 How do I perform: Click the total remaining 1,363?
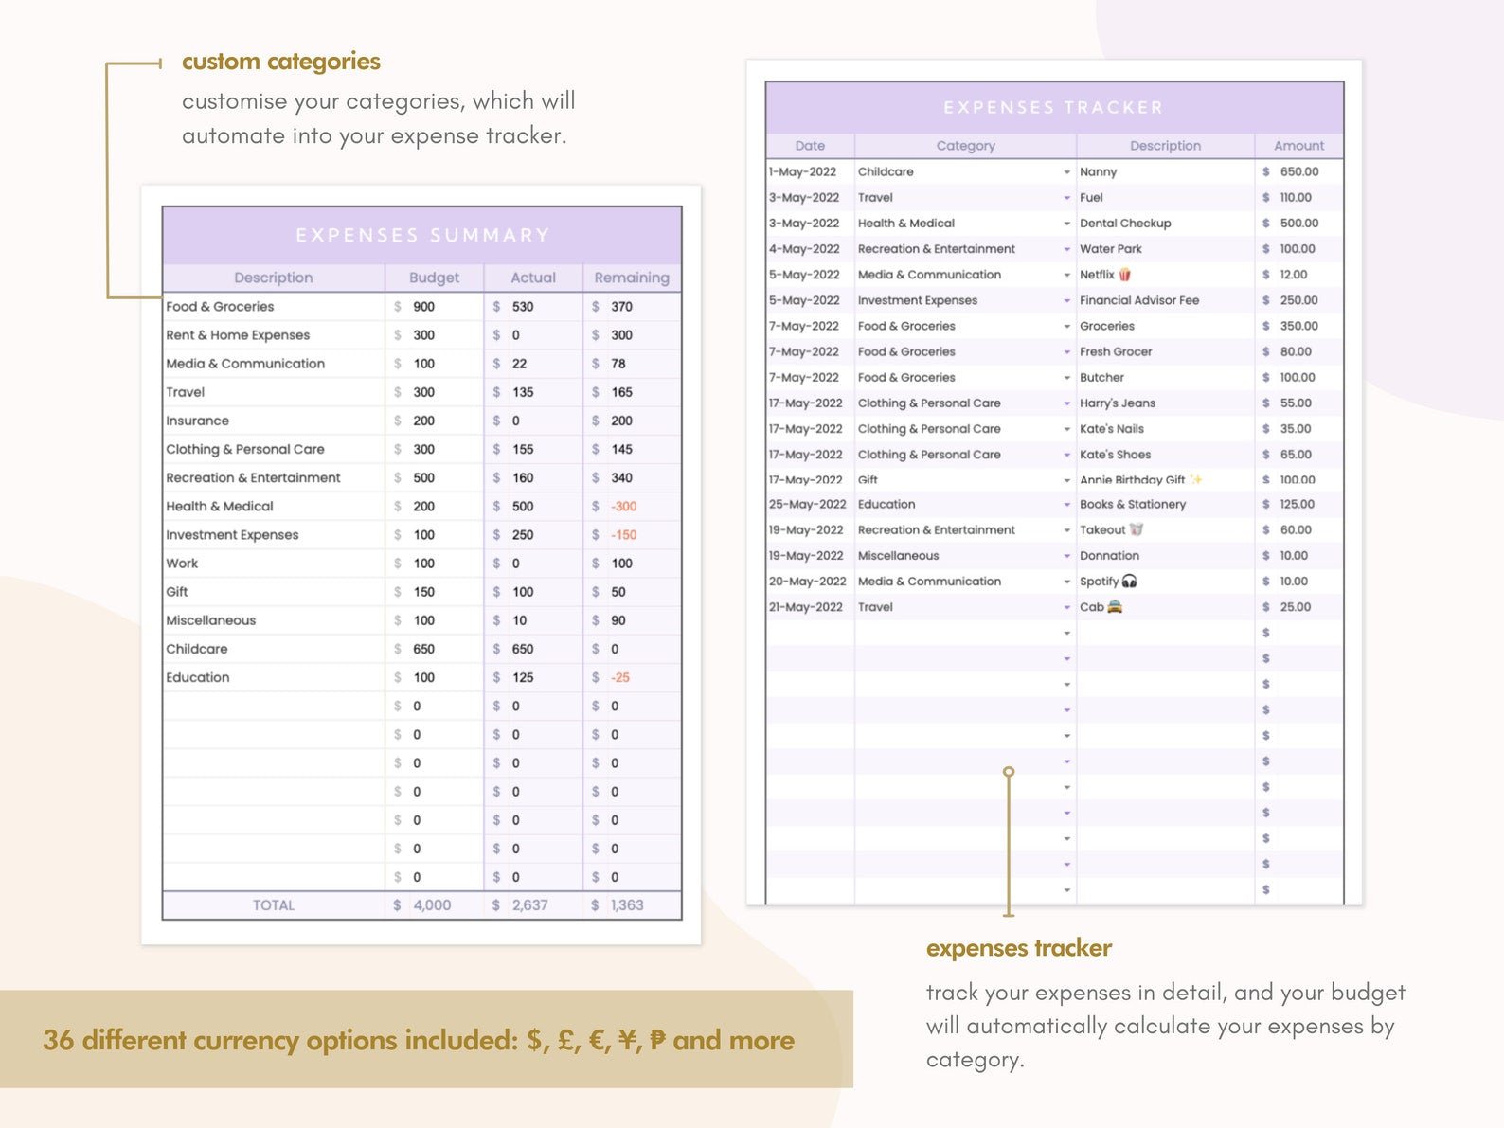tap(627, 905)
